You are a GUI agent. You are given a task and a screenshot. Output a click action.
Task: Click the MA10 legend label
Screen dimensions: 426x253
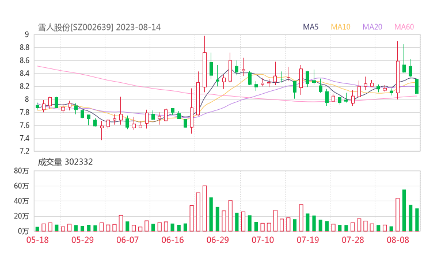pyautogui.click(x=340, y=27)
